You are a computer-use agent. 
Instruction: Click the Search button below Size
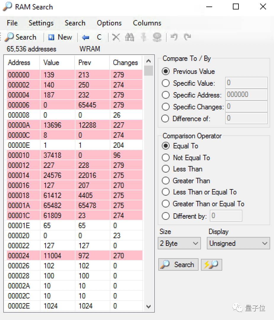pos(178,265)
